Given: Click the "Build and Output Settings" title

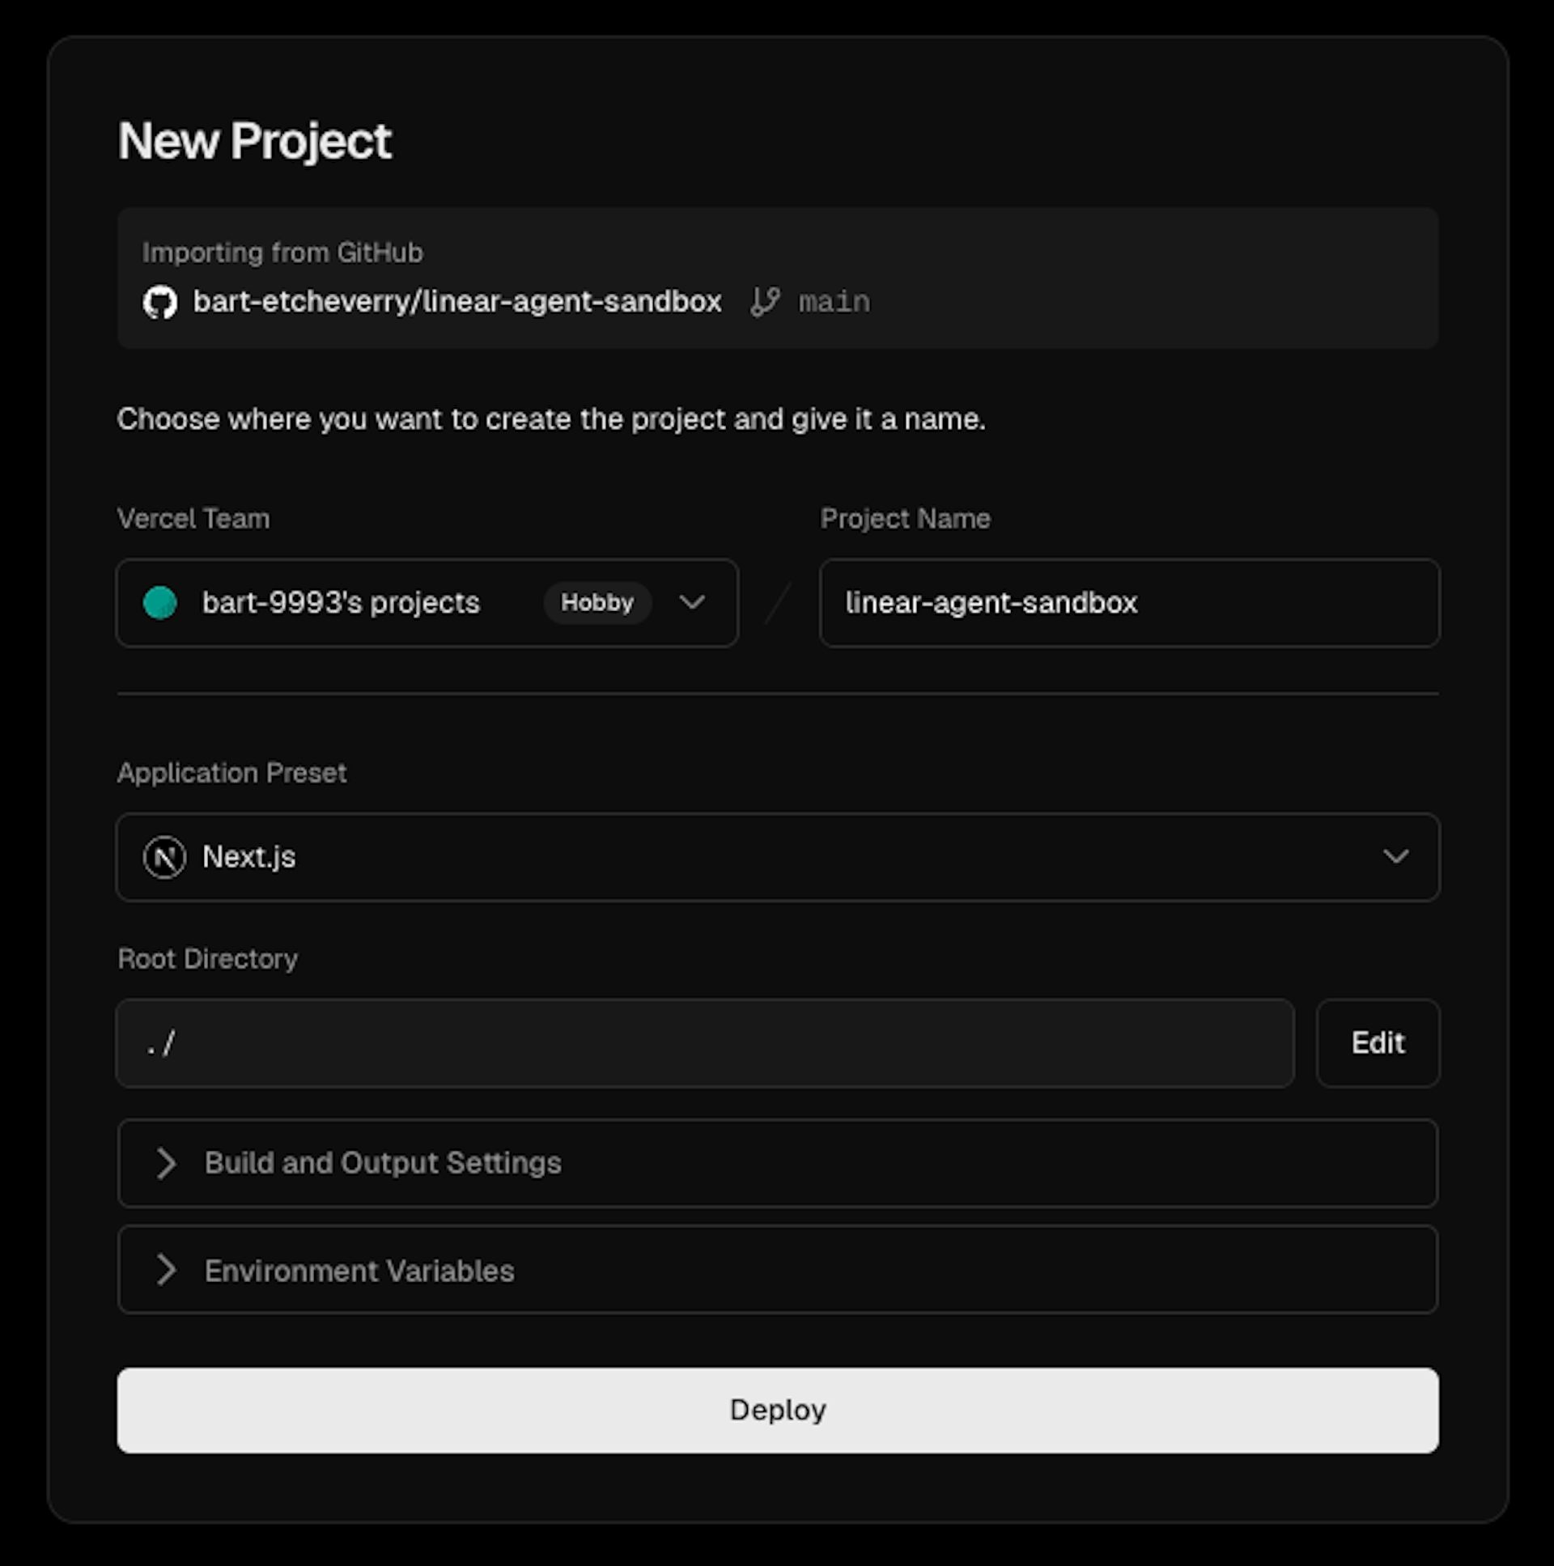Looking at the screenshot, I should (x=383, y=1163).
